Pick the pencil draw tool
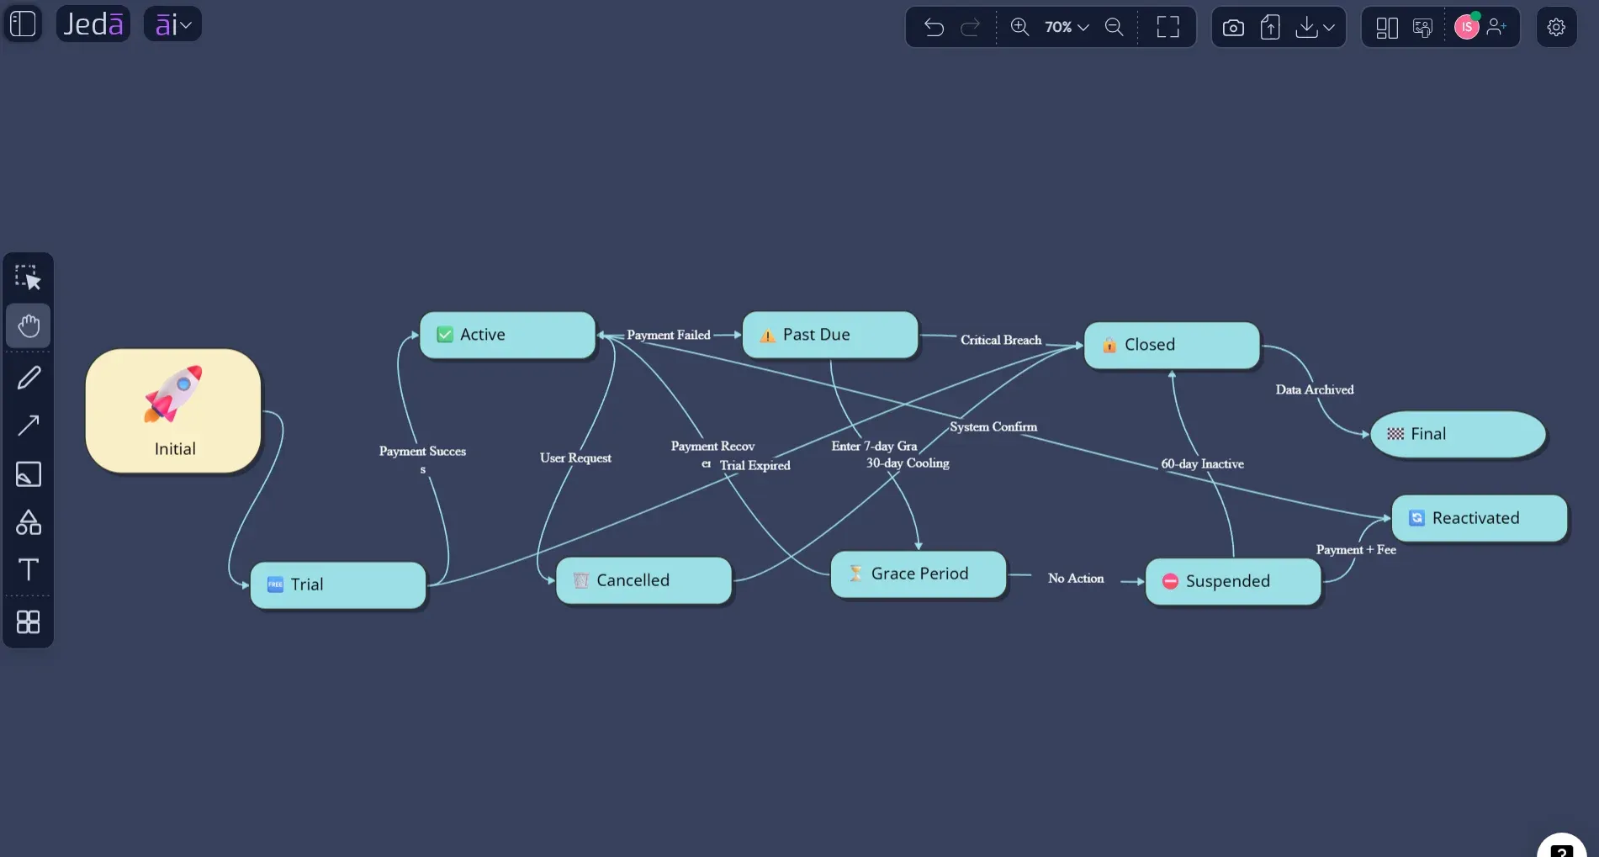The width and height of the screenshot is (1599, 857). 29,378
